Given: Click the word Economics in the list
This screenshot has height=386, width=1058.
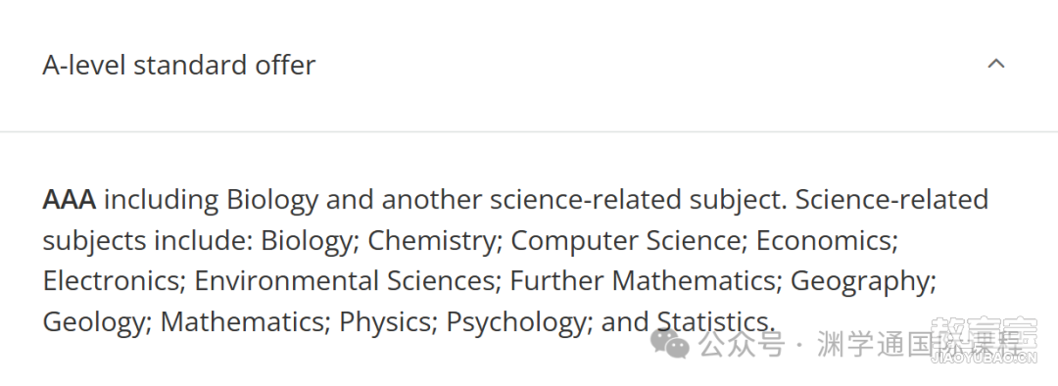Looking at the screenshot, I should [824, 240].
